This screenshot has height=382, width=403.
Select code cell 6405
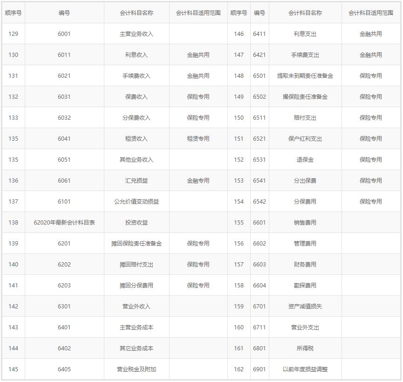pos(64,369)
